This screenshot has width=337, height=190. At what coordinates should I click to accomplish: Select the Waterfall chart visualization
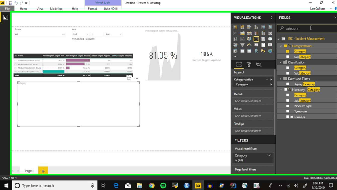coord(235,39)
